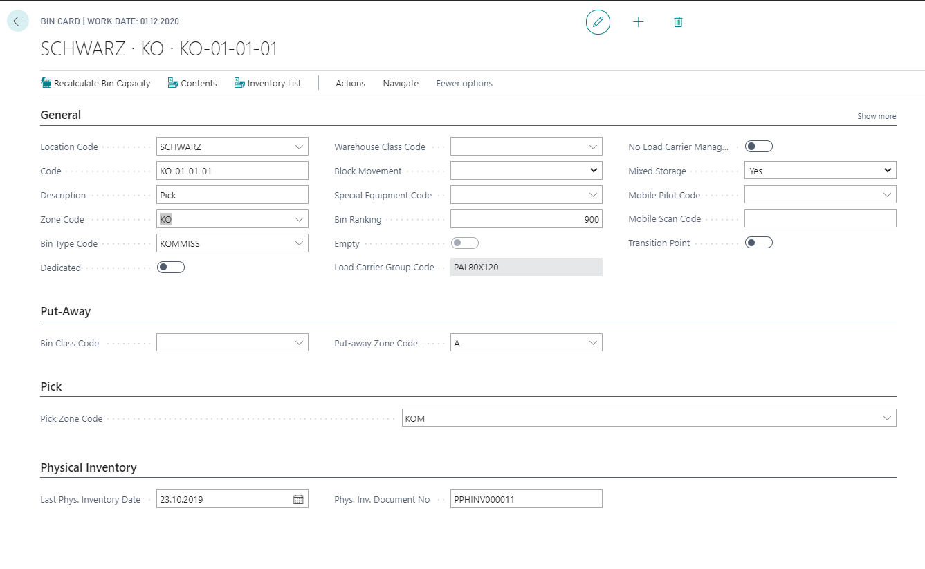Collapse the Pick section header
Image resolution: width=925 pixels, height=569 pixels.
click(51, 386)
